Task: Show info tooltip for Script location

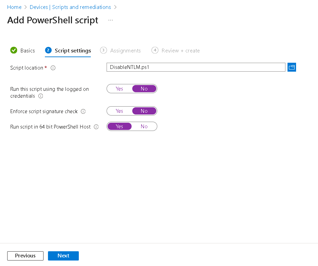Action: [x=53, y=68]
